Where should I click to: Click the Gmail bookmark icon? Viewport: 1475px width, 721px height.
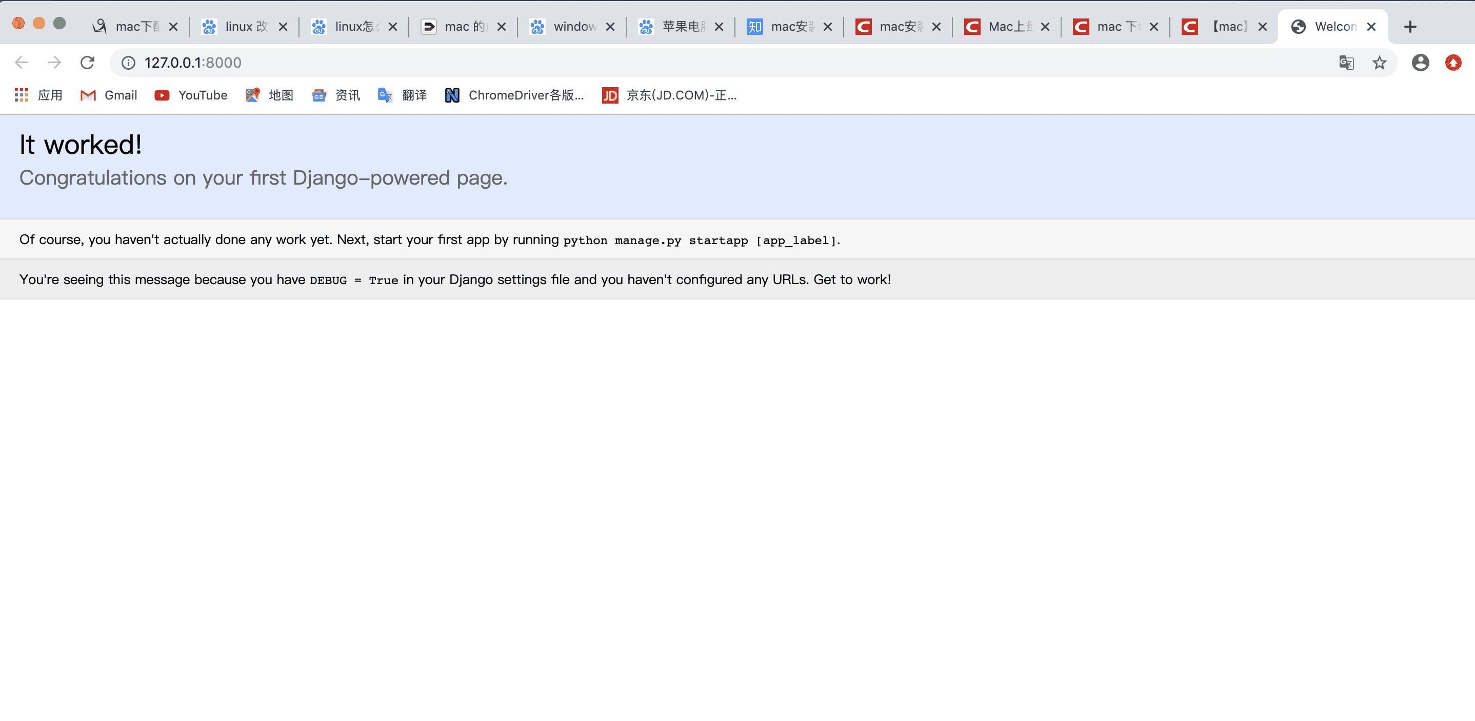click(x=89, y=95)
